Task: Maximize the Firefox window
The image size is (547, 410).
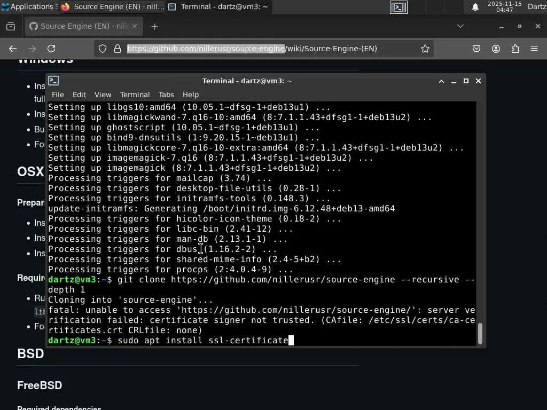Action: tap(519, 27)
